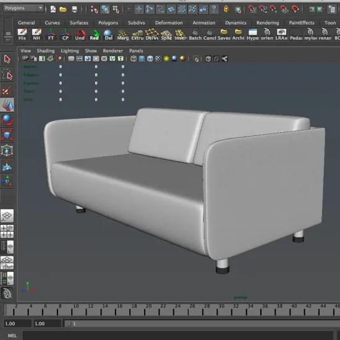This screenshot has width=340, height=340.
Task: Switch to the Deformation shelf tab
Action: click(169, 23)
